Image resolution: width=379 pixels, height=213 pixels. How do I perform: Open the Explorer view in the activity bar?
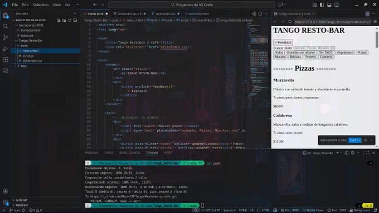point(6,15)
